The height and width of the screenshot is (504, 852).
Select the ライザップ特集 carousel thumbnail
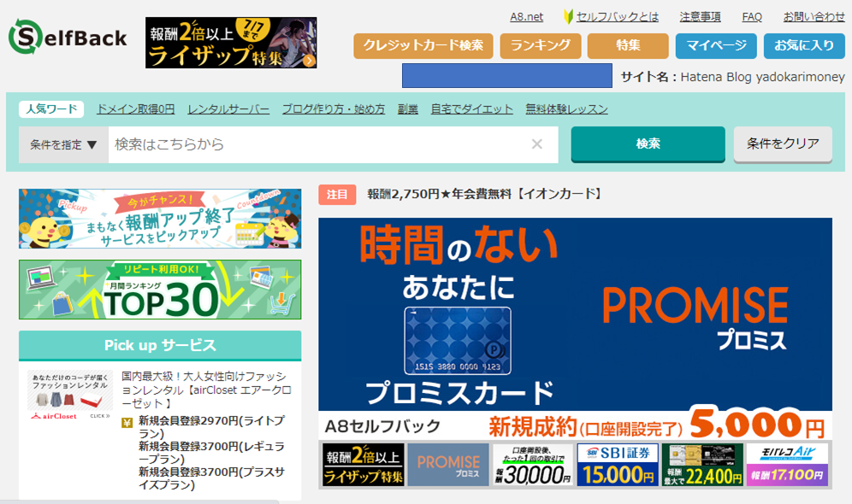[363, 465]
